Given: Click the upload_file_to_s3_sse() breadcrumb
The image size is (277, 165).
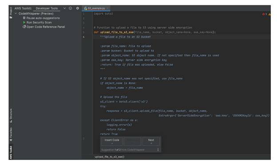Looking at the screenshot, I should click(x=109, y=157).
